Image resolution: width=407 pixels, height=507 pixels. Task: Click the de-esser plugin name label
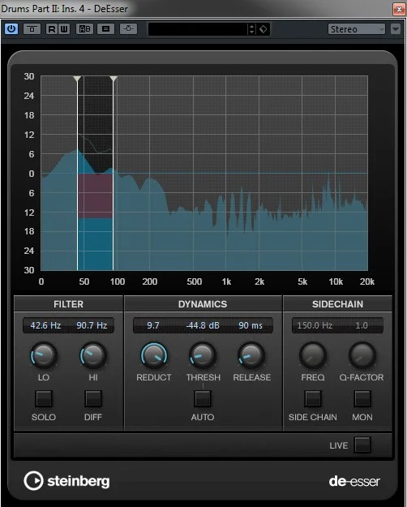click(x=354, y=482)
